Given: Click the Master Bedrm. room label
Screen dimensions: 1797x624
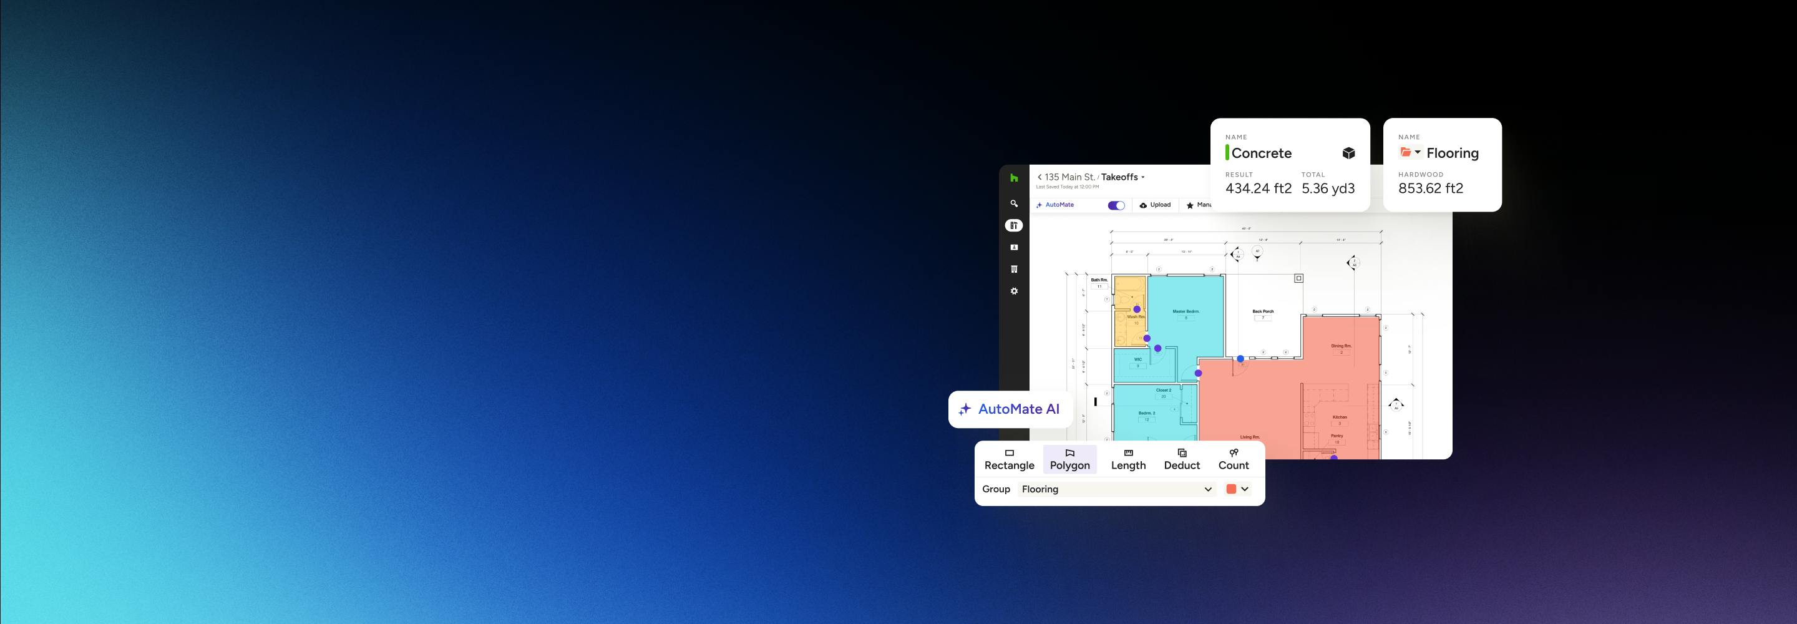Looking at the screenshot, I should click(x=1186, y=311).
